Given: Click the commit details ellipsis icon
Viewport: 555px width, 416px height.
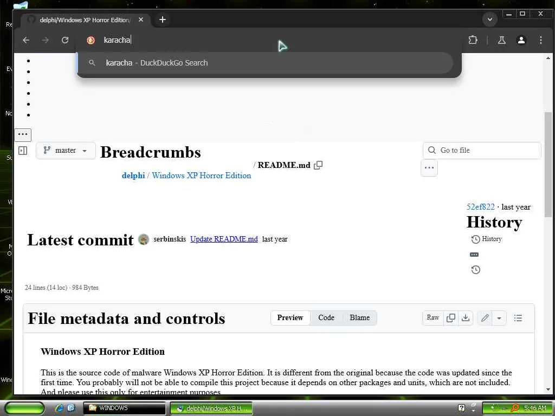Looking at the screenshot, I should pos(474,255).
